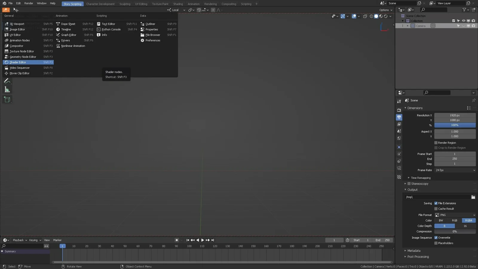The image size is (478, 269).
Task: Select the Shader Editor from the editor menu
Action: click(18, 62)
